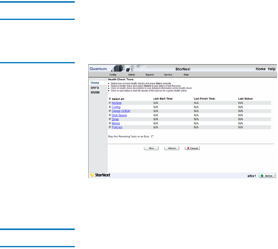
Task: Click Media row Last Start Time N/A
Action: (x=156, y=123)
